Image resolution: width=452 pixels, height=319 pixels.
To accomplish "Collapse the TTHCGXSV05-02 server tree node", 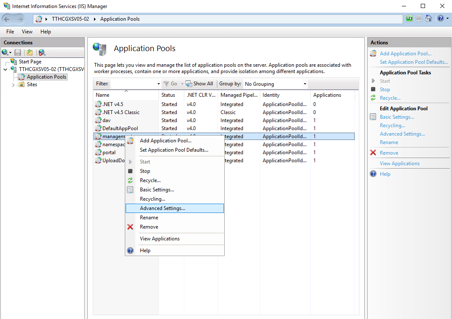I will point(5,69).
